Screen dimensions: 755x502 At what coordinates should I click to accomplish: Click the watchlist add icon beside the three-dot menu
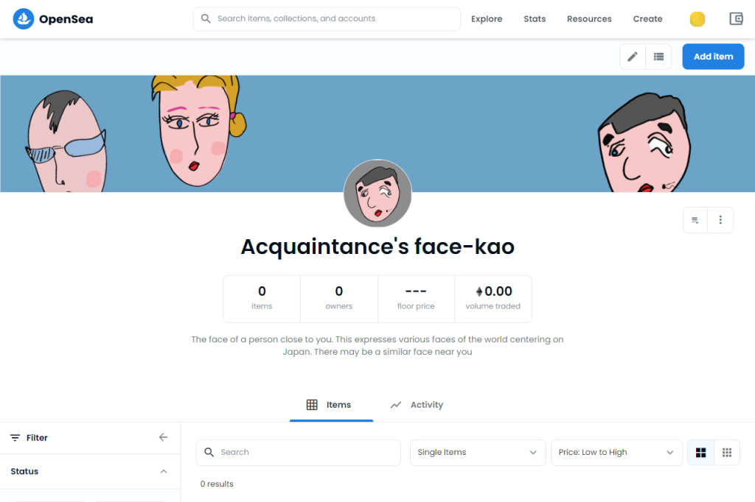point(695,220)
